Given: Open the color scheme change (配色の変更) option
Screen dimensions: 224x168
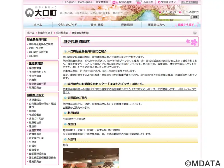Looking at the screenshot, I should coord(122,2).
